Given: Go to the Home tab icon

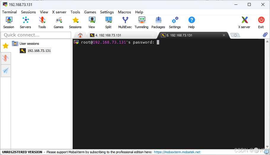Looking at the screenshot, I should (80, 35).
